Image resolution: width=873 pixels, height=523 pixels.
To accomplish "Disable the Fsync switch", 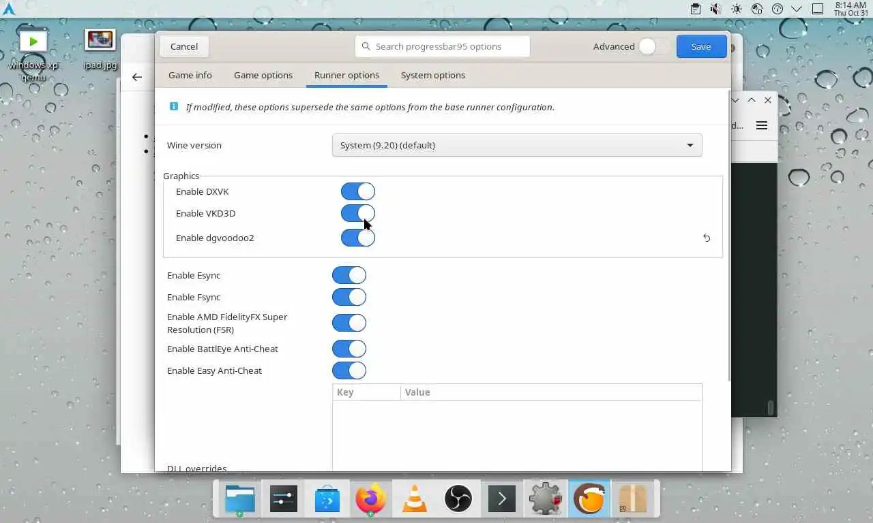I will point(349,297).
